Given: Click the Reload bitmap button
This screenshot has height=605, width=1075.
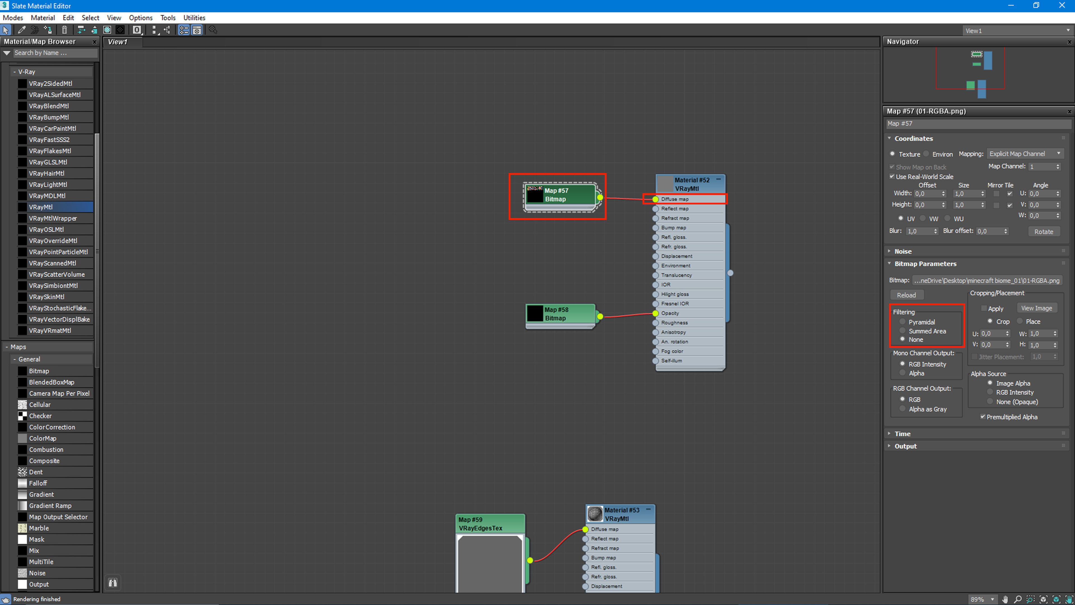Looking at the screenshot, I should [x=906, y=295].
